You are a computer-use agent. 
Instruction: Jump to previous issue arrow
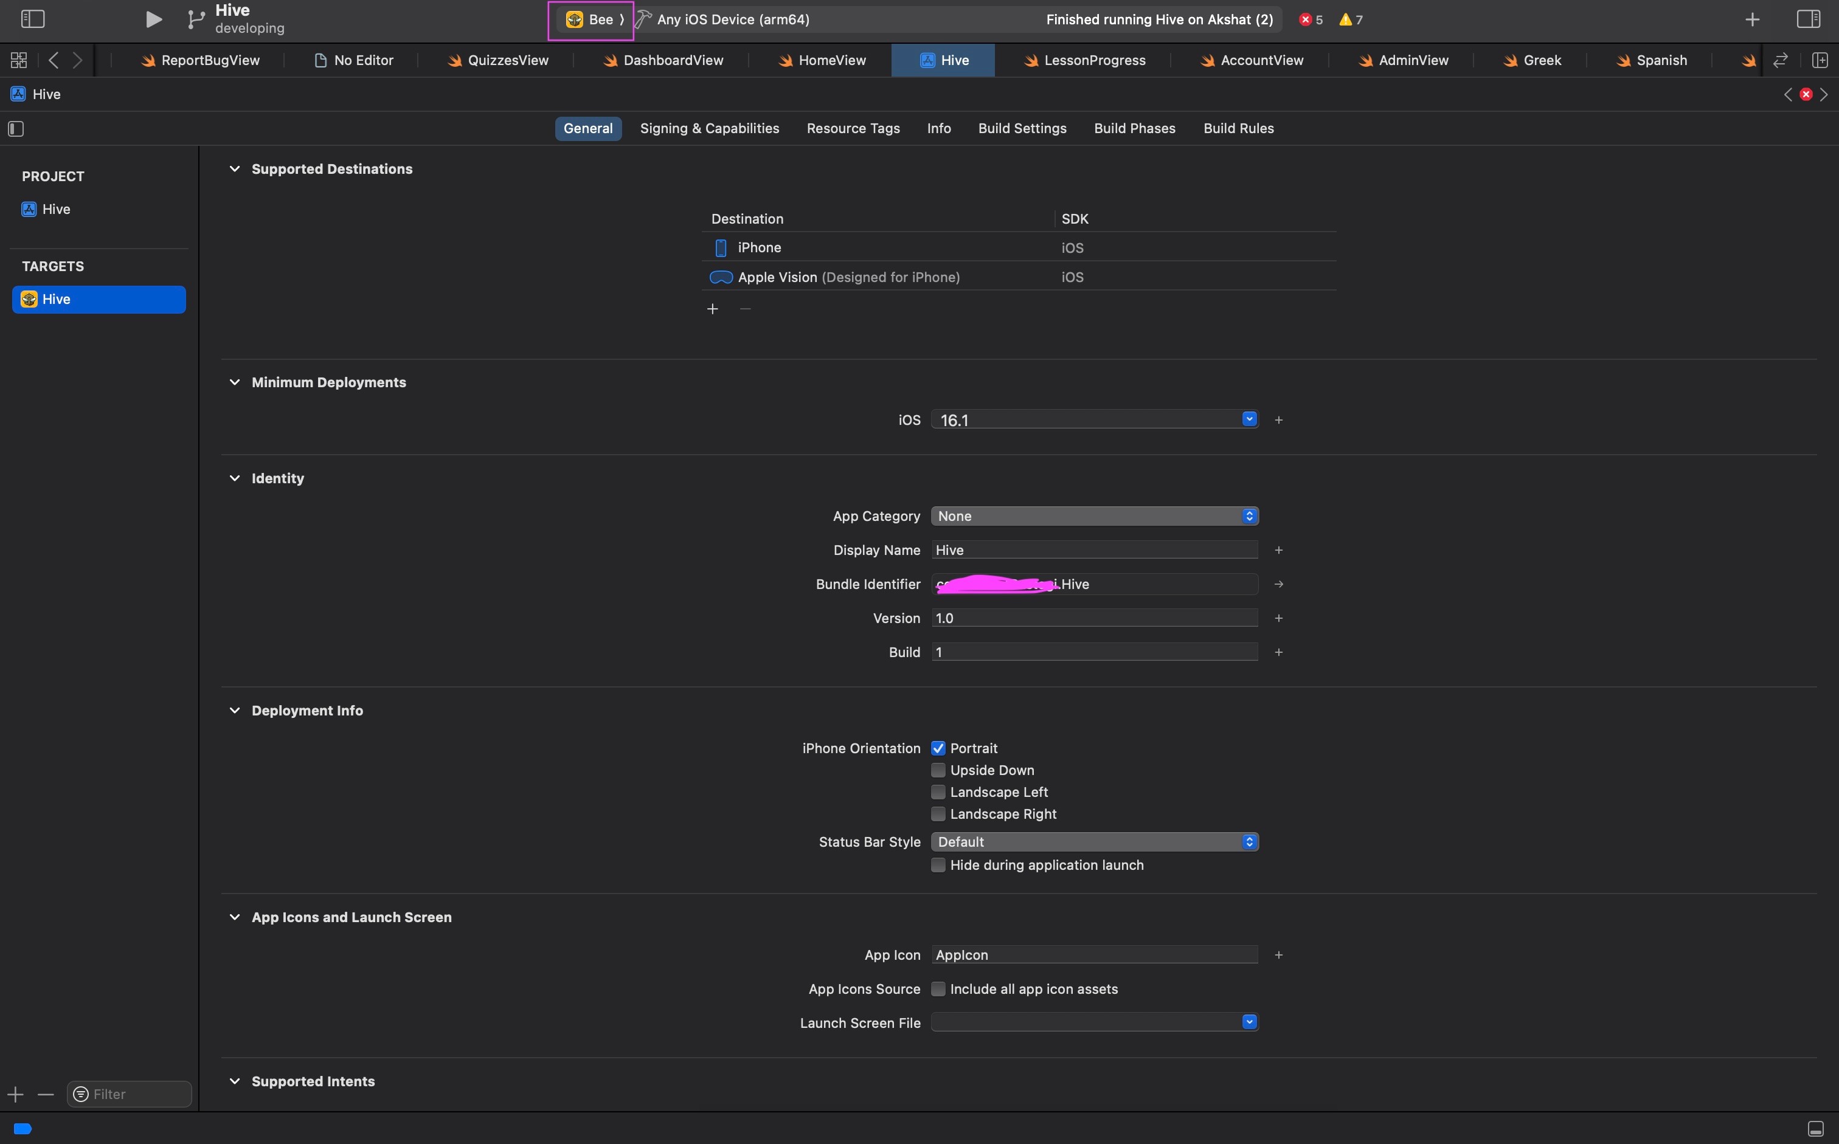pos(1787,95)
